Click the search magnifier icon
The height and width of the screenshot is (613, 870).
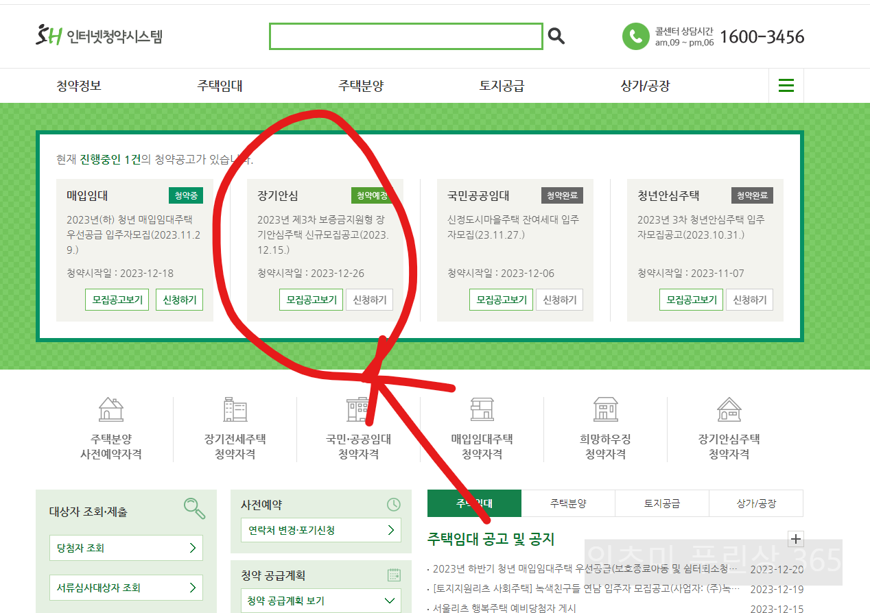(x=556, y=36)
